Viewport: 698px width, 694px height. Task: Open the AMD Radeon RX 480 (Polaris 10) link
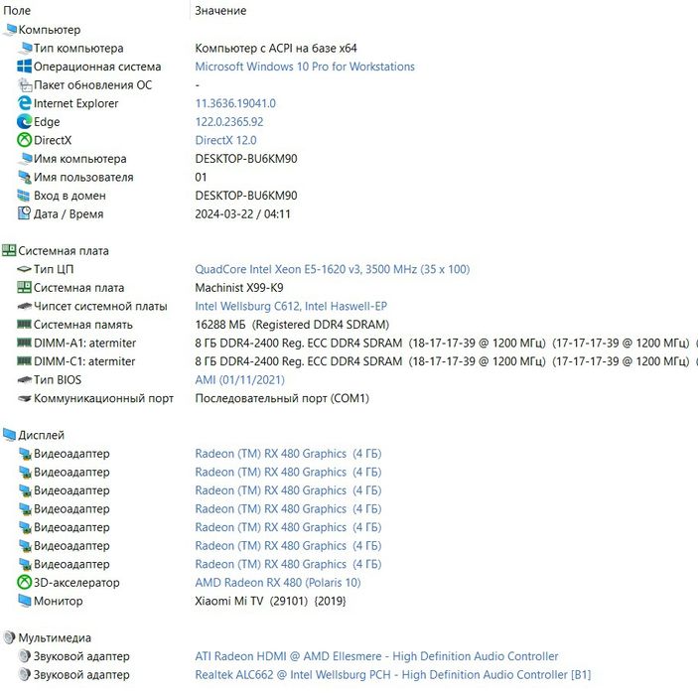pos(278,582)
